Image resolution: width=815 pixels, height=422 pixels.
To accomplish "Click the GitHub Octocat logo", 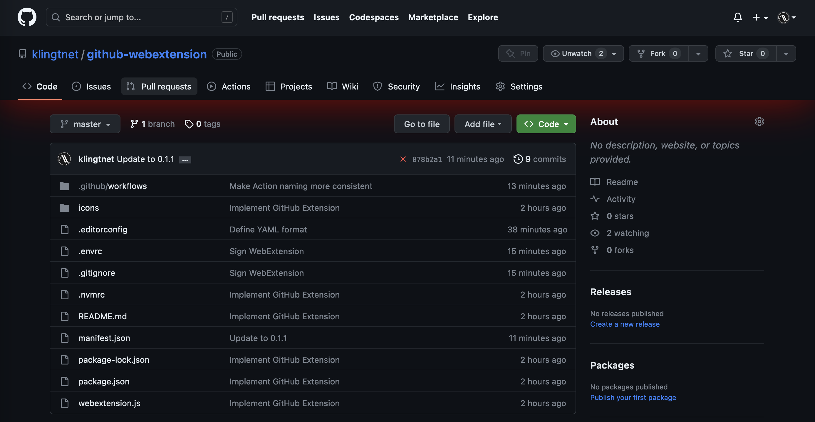I will pyautogui.click(x=27, y=17).
